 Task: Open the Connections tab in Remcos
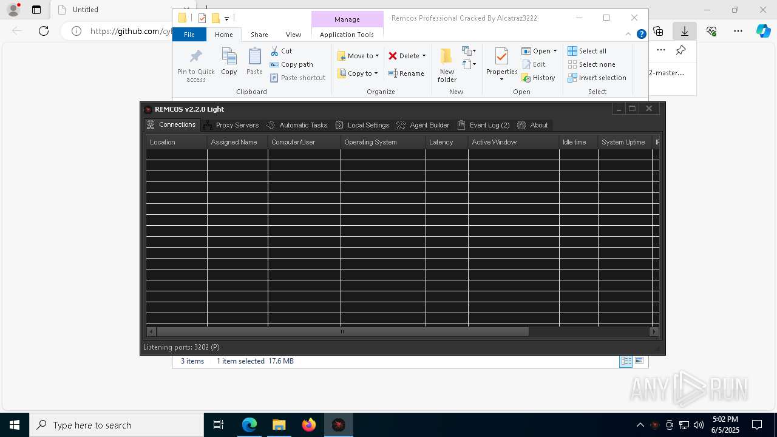172,124
